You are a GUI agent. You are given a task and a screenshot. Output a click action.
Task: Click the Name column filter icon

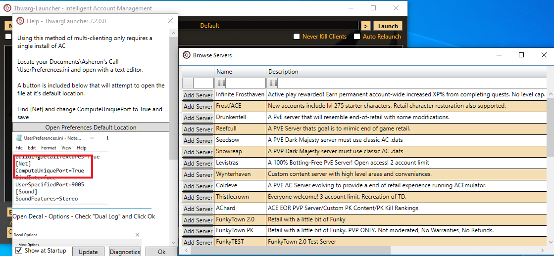pyautogui.click(x=221, y=83)
